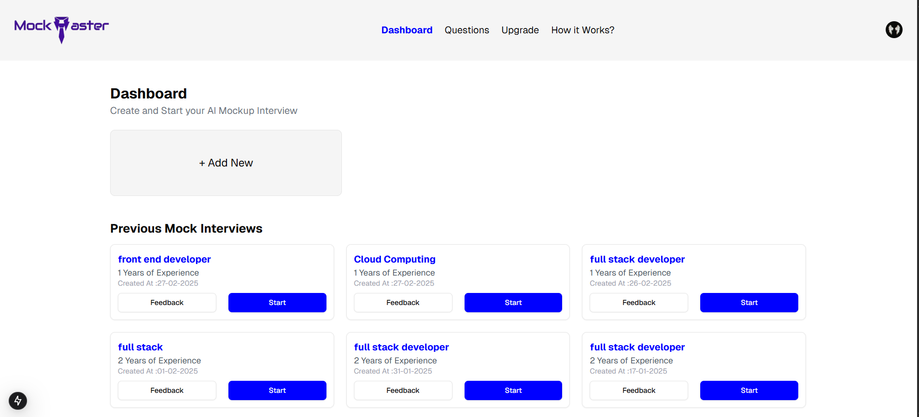The width and height of the screenshot is (919, 417).
Task: Start the Cloud Computing interview
Action: pyautogui.click(x=513, y=303)
